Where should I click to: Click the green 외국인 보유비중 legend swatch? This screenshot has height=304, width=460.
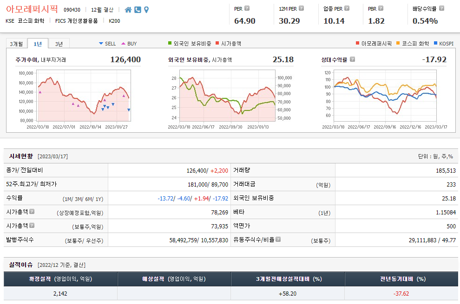click(170, 43)
